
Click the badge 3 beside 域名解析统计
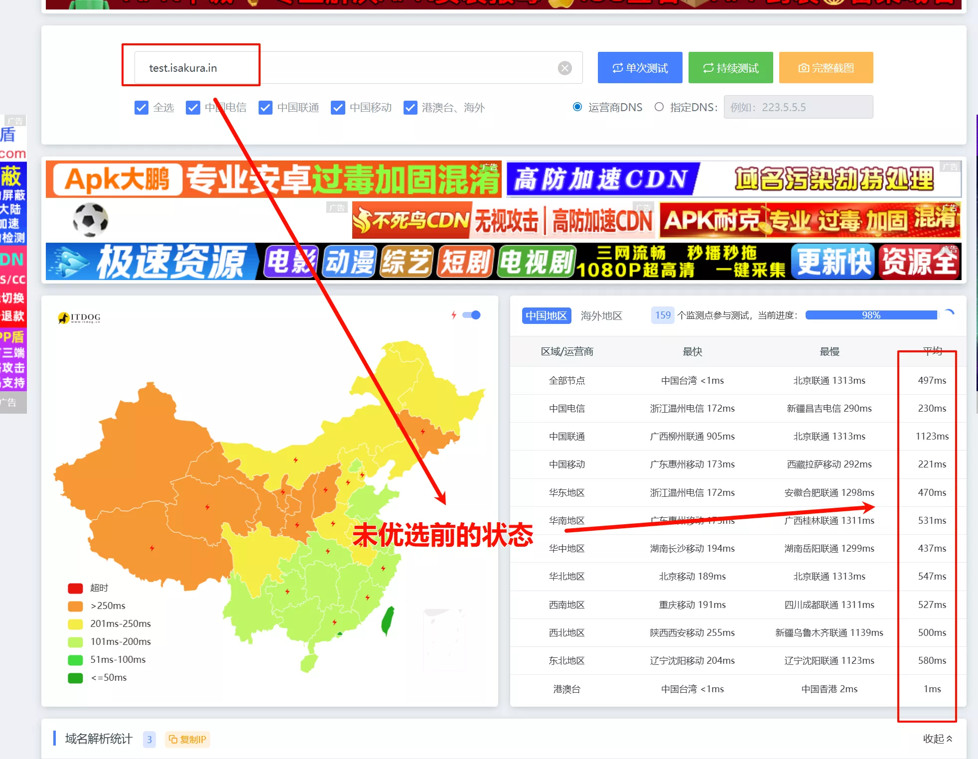(x=149, y=739)
